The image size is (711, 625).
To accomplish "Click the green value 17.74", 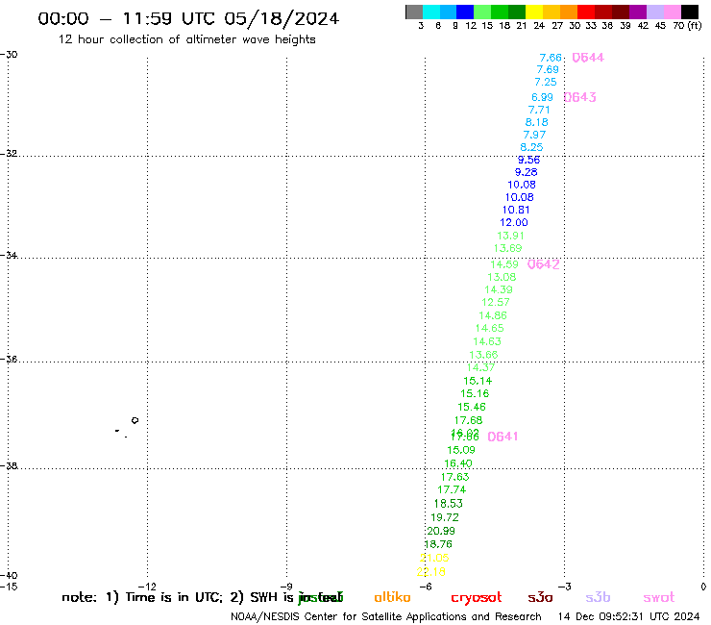I will (x=452, y=489).
